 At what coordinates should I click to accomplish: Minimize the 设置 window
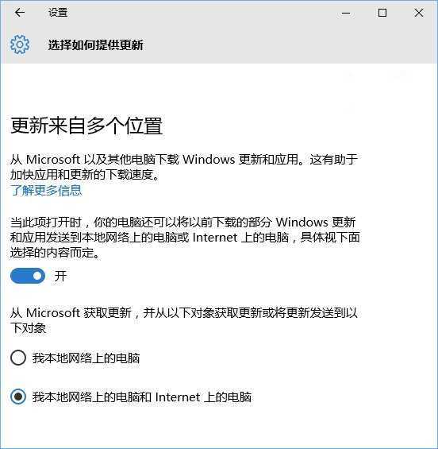(x=346, y=13)
